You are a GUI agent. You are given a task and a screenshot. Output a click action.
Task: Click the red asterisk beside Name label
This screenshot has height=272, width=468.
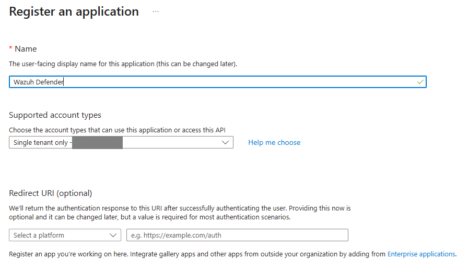point(11,48)
